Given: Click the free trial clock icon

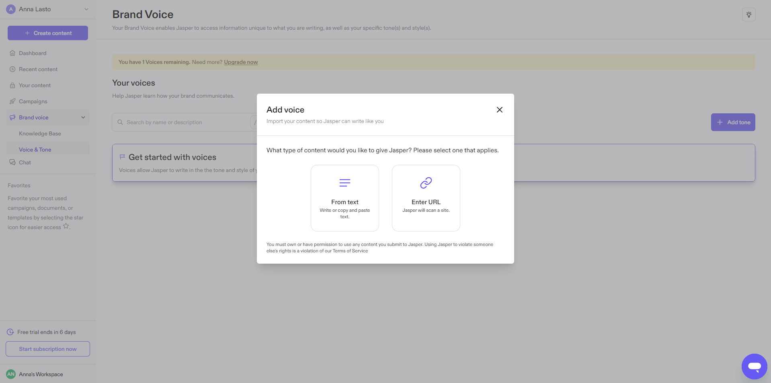Looking at the screenshot, I should 10,332.
